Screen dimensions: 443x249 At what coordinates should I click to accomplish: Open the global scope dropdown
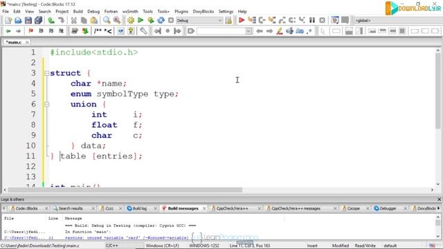(x=399, y=20)
